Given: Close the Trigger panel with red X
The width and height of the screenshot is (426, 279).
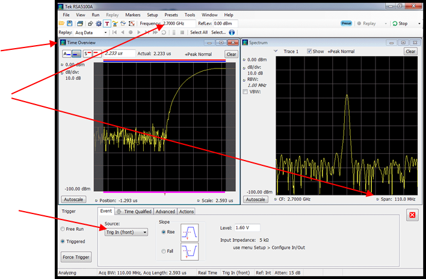Looking at the screenshot, I should [413, 215].
